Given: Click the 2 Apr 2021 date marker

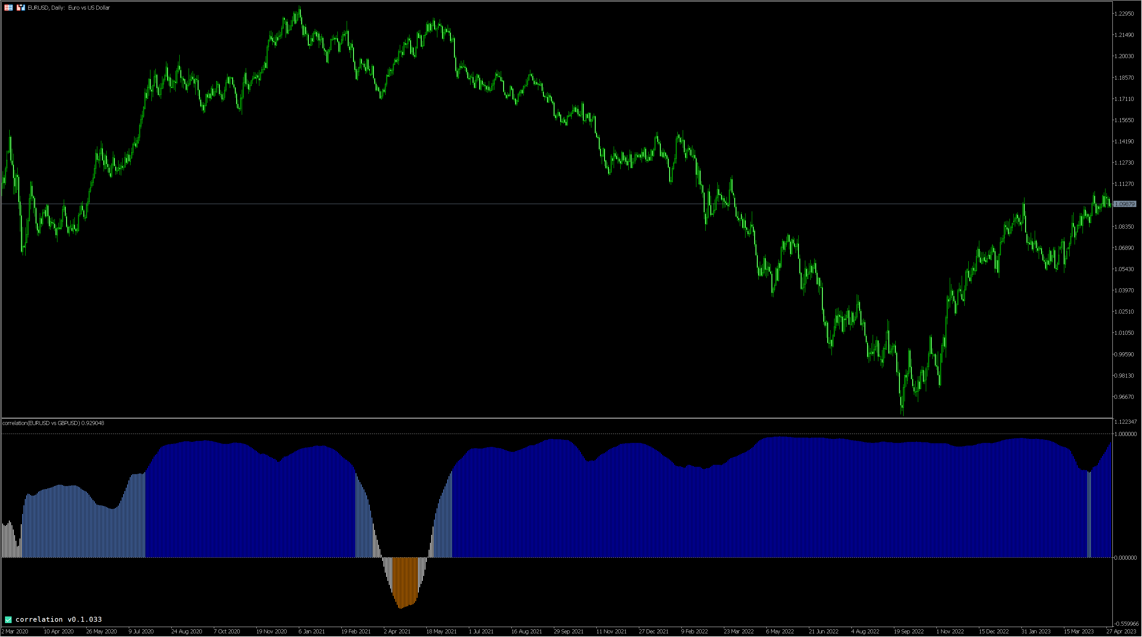Looking at the screenshot, I should click(397, 631).
